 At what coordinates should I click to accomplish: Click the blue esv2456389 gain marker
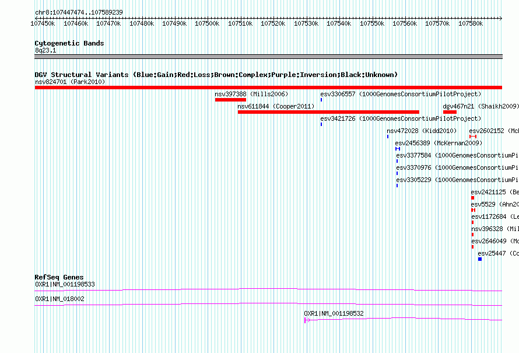398,149
